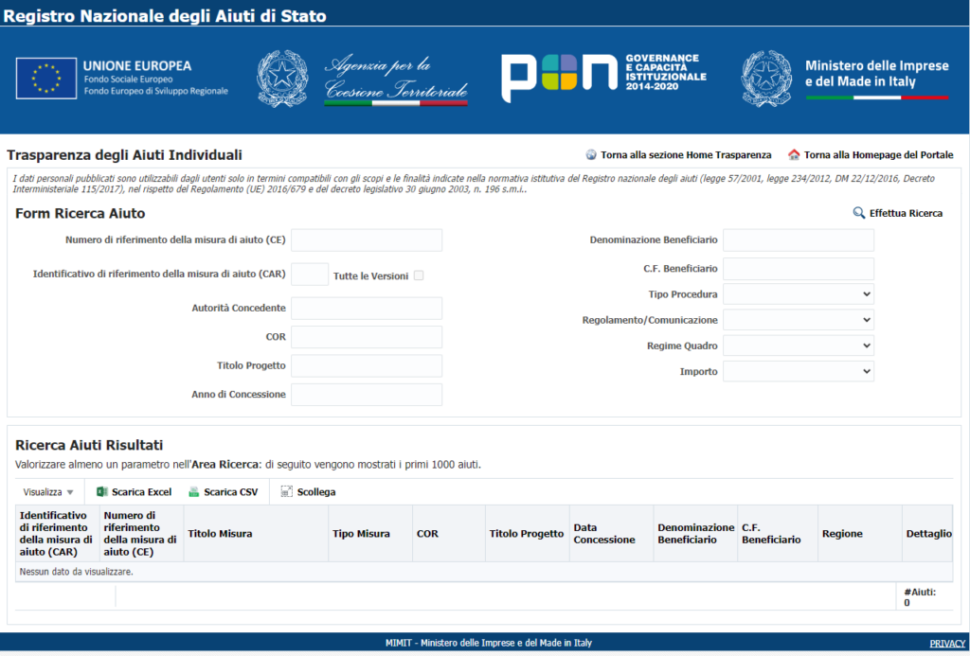Open the Visualizza menu
Image resolution: width=970 pixels, height=656 pixels.
tap(48, 492)
